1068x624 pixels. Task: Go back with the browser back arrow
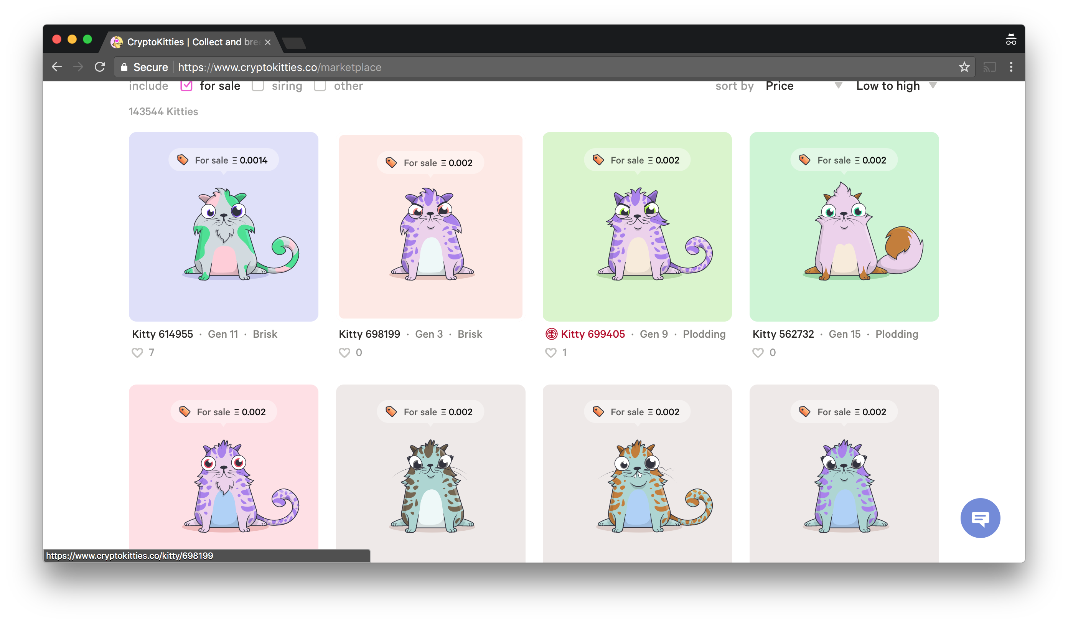(x=57, y=67)
